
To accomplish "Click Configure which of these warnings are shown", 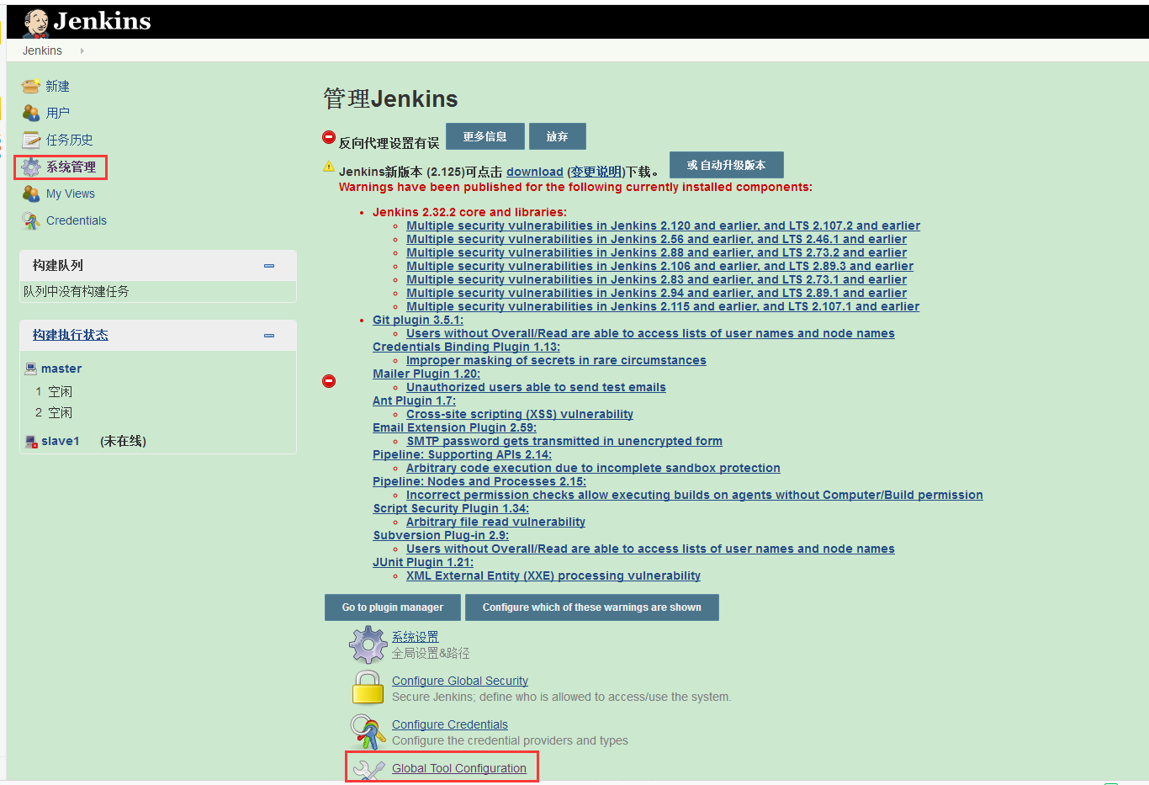I will click(x=591, y=607).
